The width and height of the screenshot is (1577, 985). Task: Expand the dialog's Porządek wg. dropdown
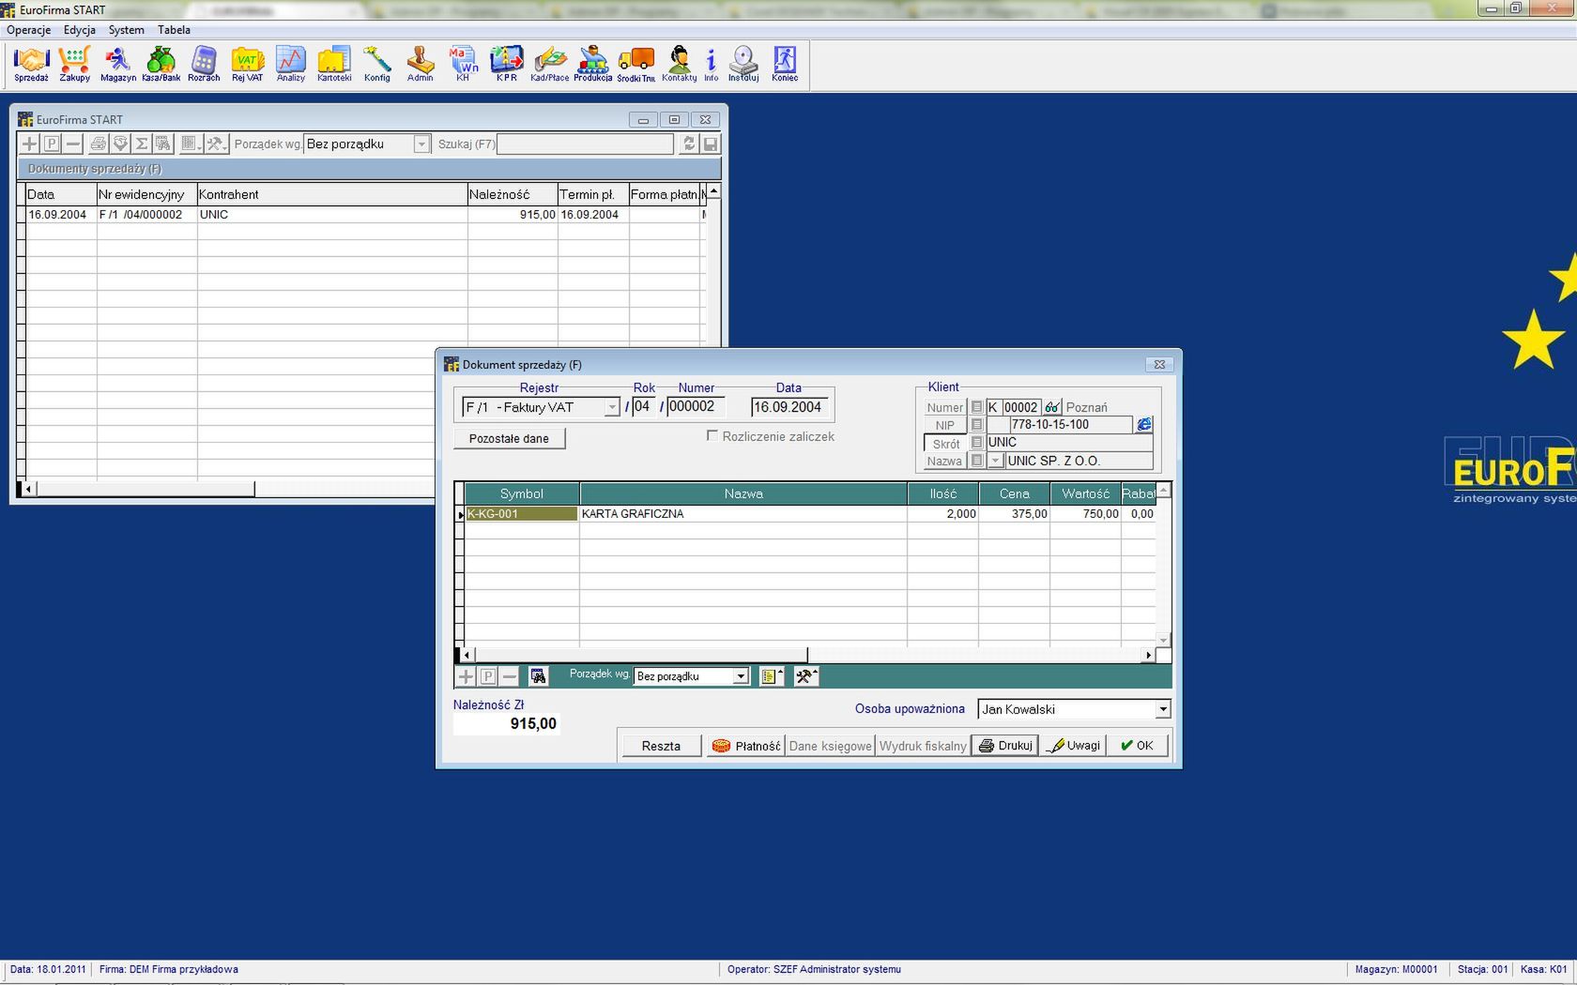tap(741, 676)
